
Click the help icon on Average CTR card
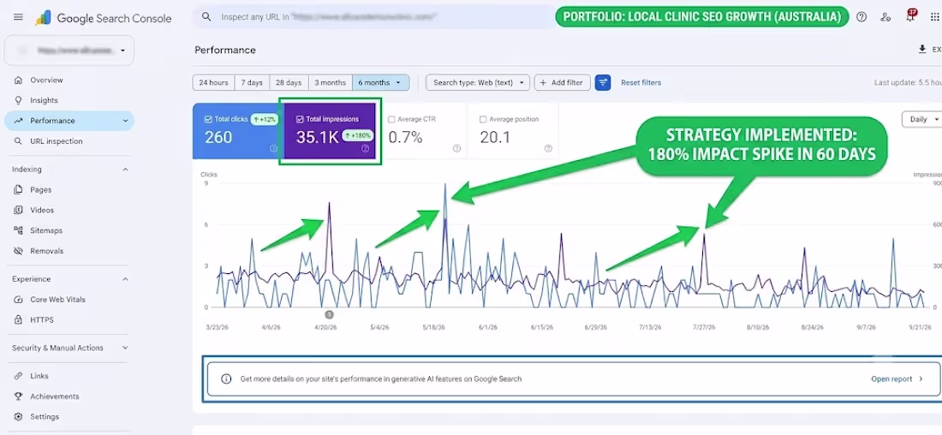pos(456,148)
